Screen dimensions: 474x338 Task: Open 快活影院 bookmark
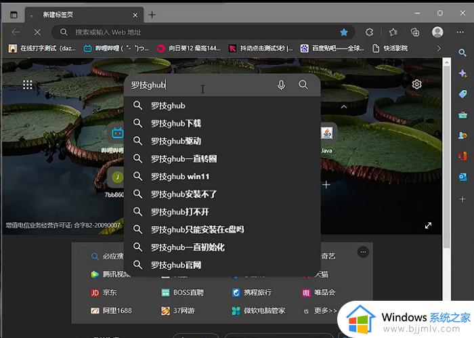[x=390, y=48]
